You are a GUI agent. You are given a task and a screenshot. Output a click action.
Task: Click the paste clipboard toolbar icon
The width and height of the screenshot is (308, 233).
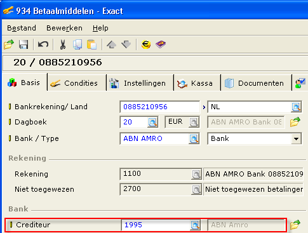click(92, 44)
